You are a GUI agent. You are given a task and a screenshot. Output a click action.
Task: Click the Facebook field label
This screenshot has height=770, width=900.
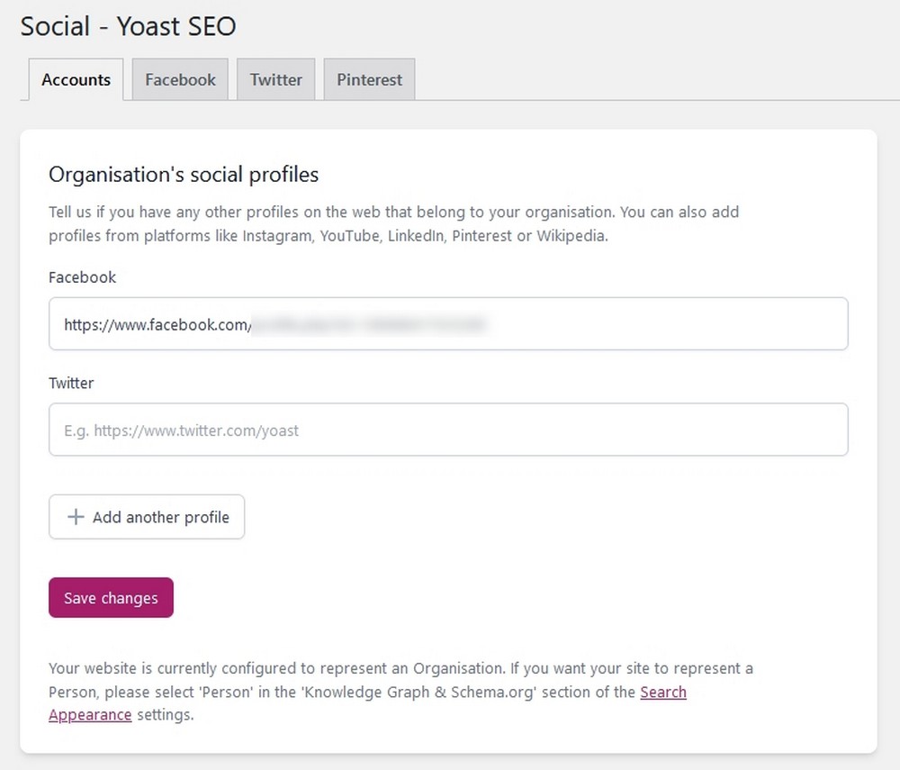(x=82, y=277)
